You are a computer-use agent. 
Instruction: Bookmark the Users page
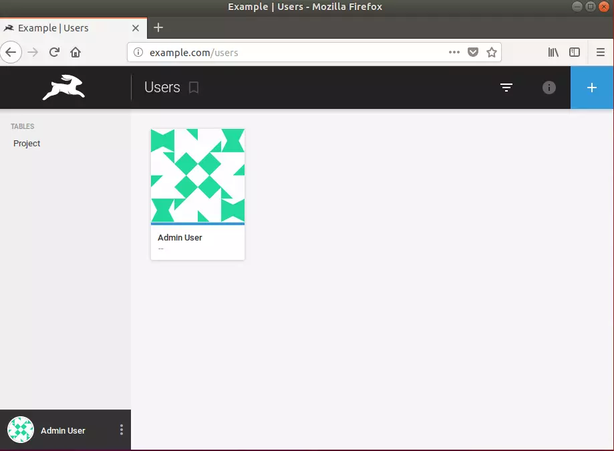click(x=194, y=88)
